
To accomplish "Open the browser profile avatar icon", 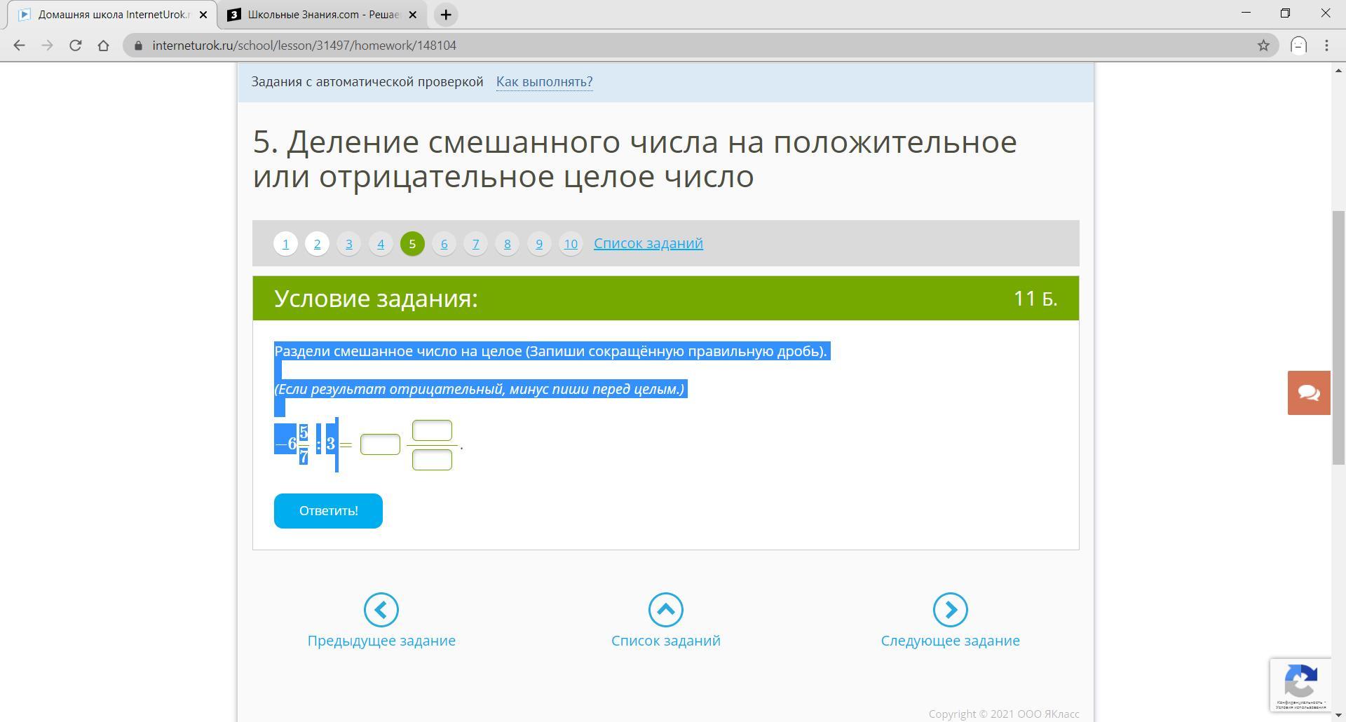I will tap(1299, 46).
